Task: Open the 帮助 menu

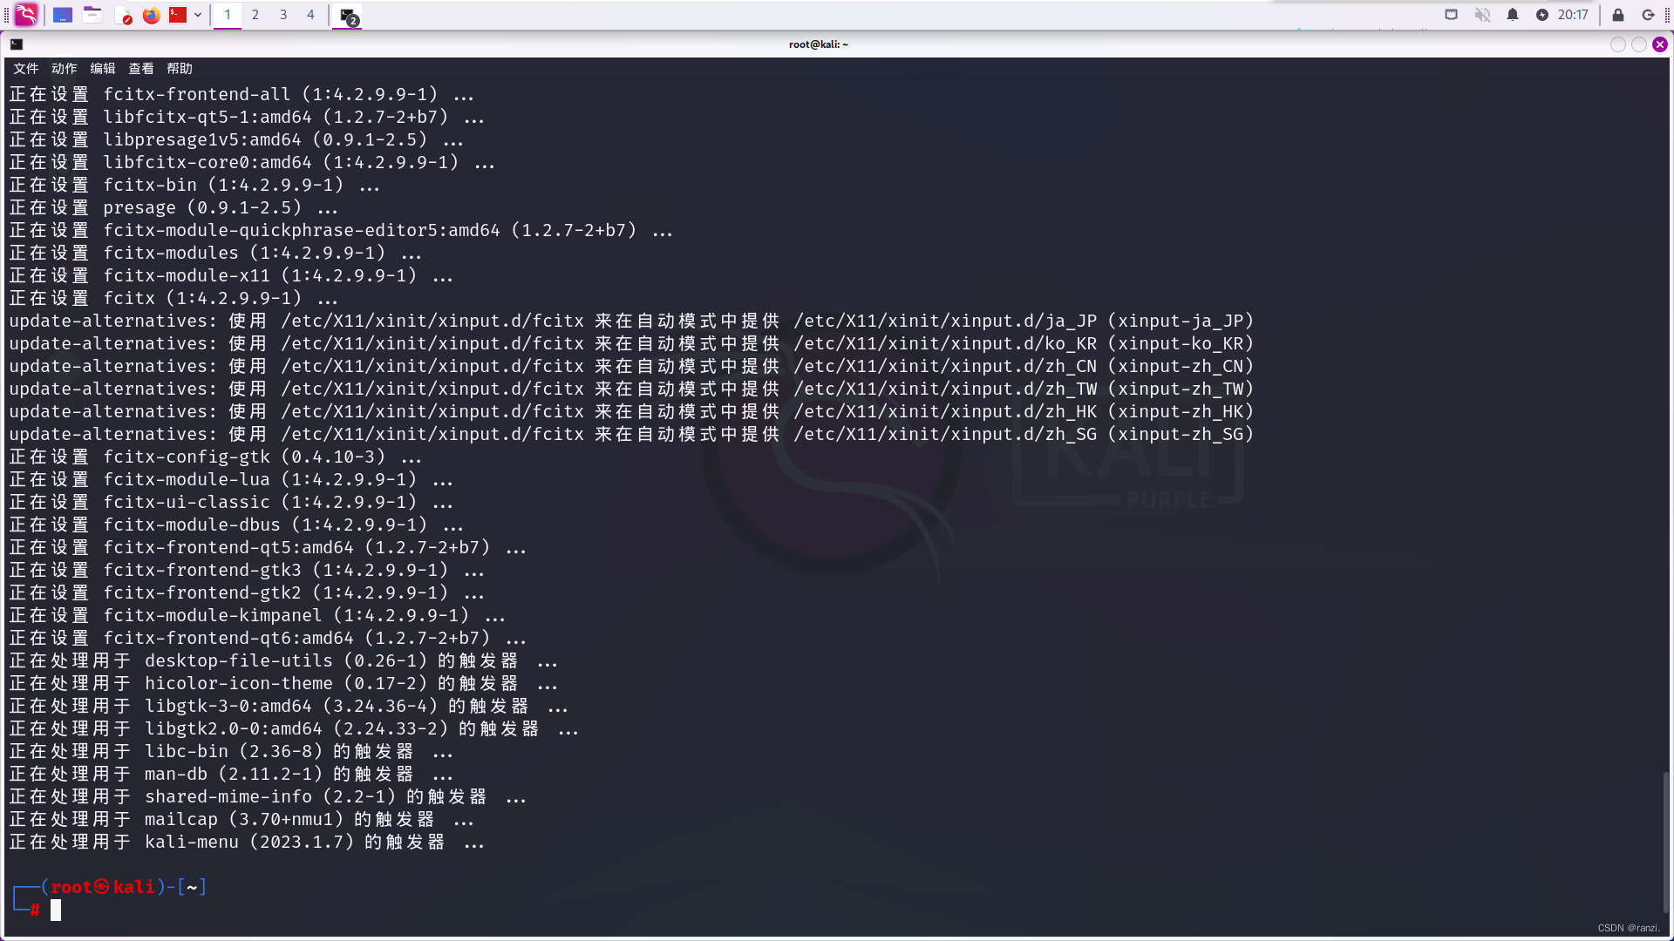Action: 180,69
